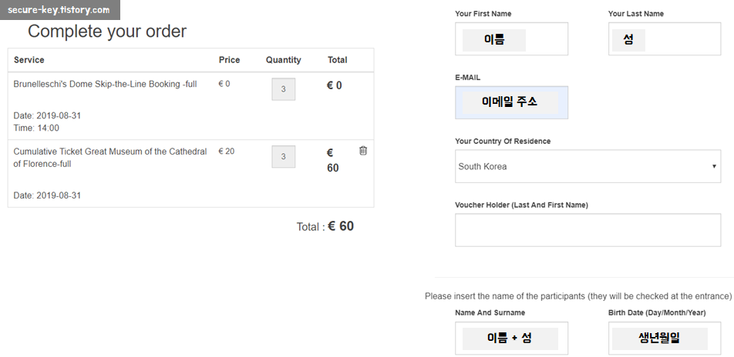Open the Country Of Residence dropdown
734x357 pixels.
click(x=588, y=166)
